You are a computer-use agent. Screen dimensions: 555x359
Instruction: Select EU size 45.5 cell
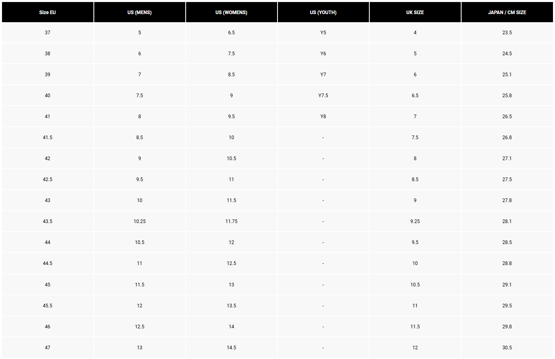tap(48, 306)
